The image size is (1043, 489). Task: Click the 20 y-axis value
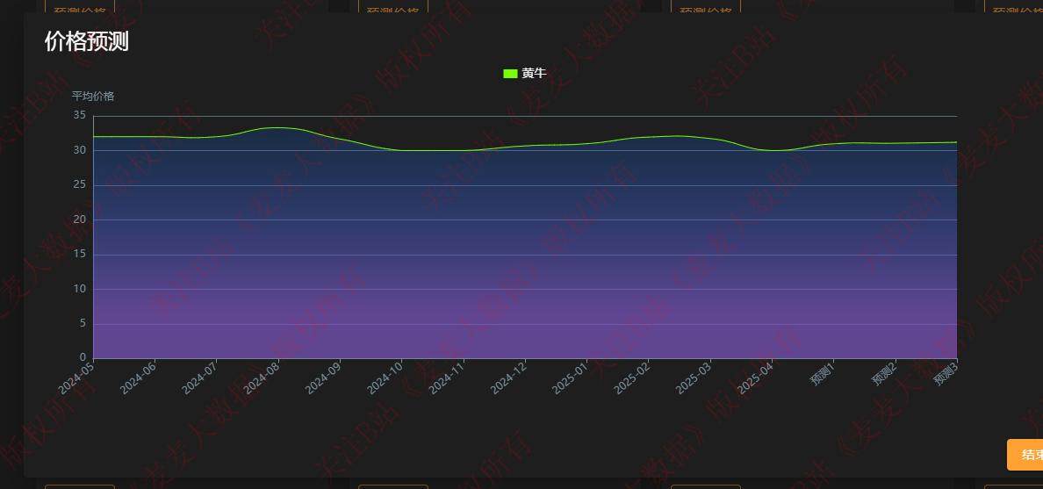tap(79, 219)
